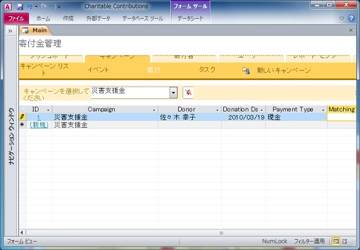Switch to the ホーム ribbon tab

43,18
